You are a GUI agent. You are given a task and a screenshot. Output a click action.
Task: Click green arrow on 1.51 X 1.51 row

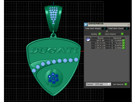(x=124, y=43)
